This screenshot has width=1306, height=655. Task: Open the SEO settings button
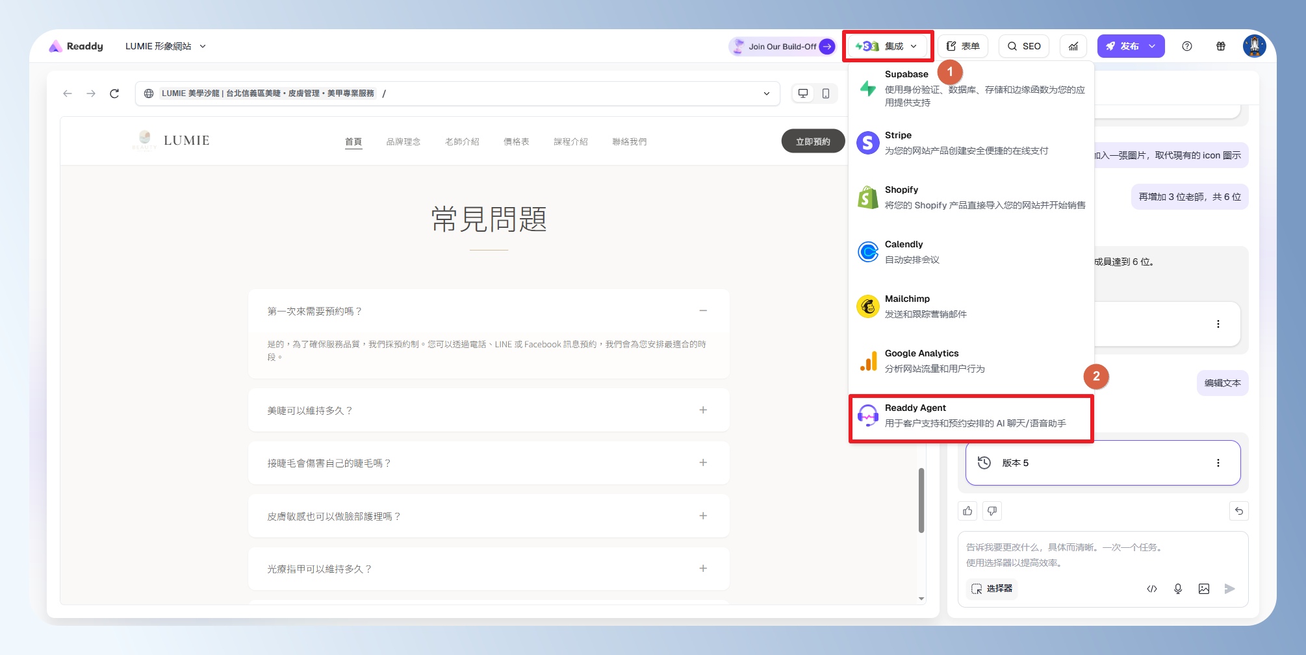[x=1024, y=46]
